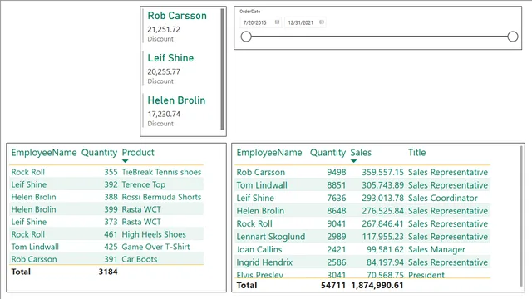Click sales value 293,013.78

tap(382, 198)
